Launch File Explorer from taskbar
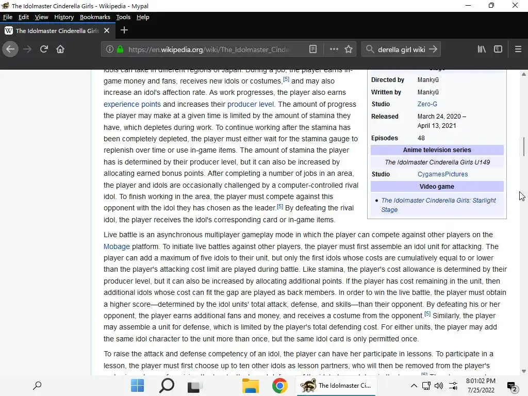The image size is (528, 396). click(x=251, y=386)
